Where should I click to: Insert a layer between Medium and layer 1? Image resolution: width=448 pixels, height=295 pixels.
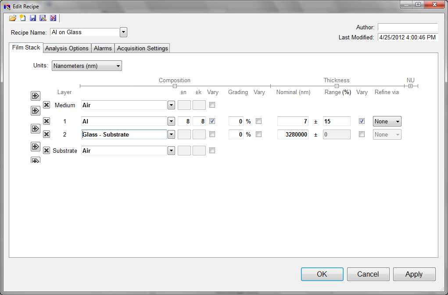pyautogui.click(x=36, y=111)
